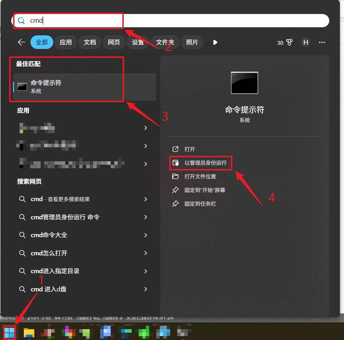Expand the cmd 进入d盘 suggestion chevron
This screenshot has width=344, height=340.
tap(145, 289)
